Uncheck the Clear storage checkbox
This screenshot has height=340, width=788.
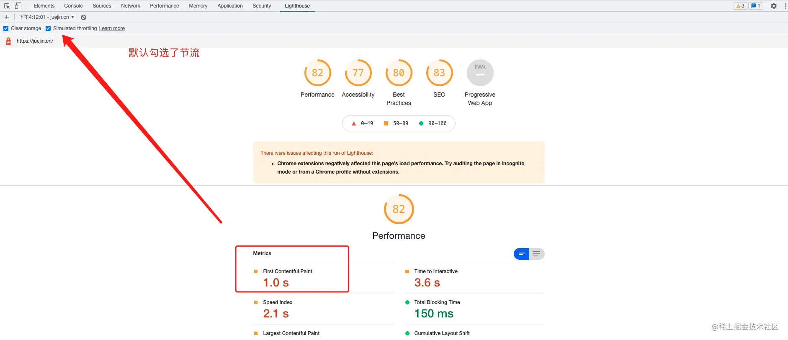click(6, 28)
